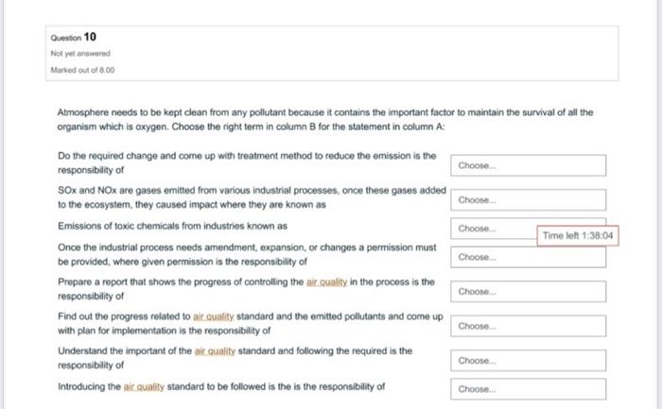Screen dimensions: 662x409
Task: Open dropdown for 'Introducing the air quality standard'
Action: click(528, 388)
